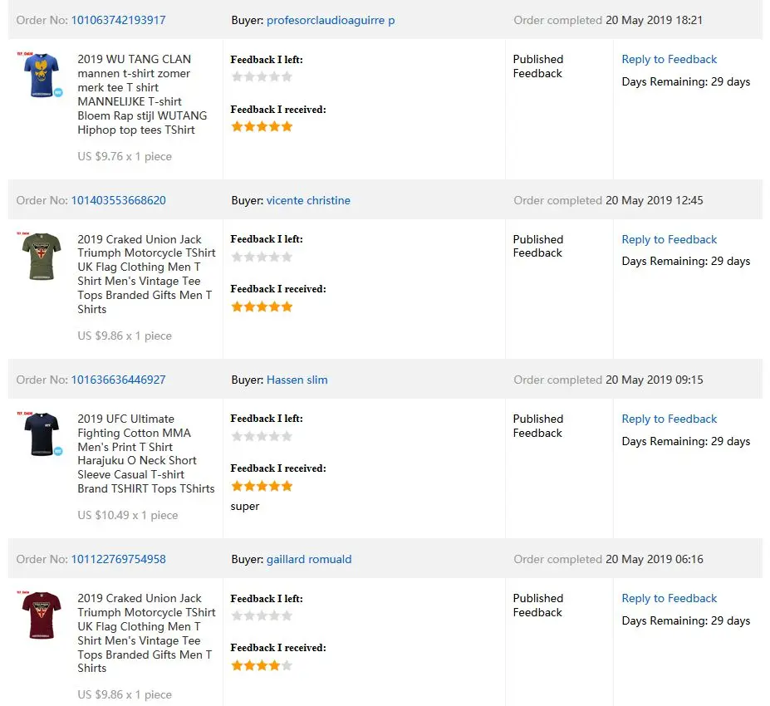This screenshot has height=706, width=770.
Task: Click the five-star rating above 'super' comment
Action: [x=262, y=487]
